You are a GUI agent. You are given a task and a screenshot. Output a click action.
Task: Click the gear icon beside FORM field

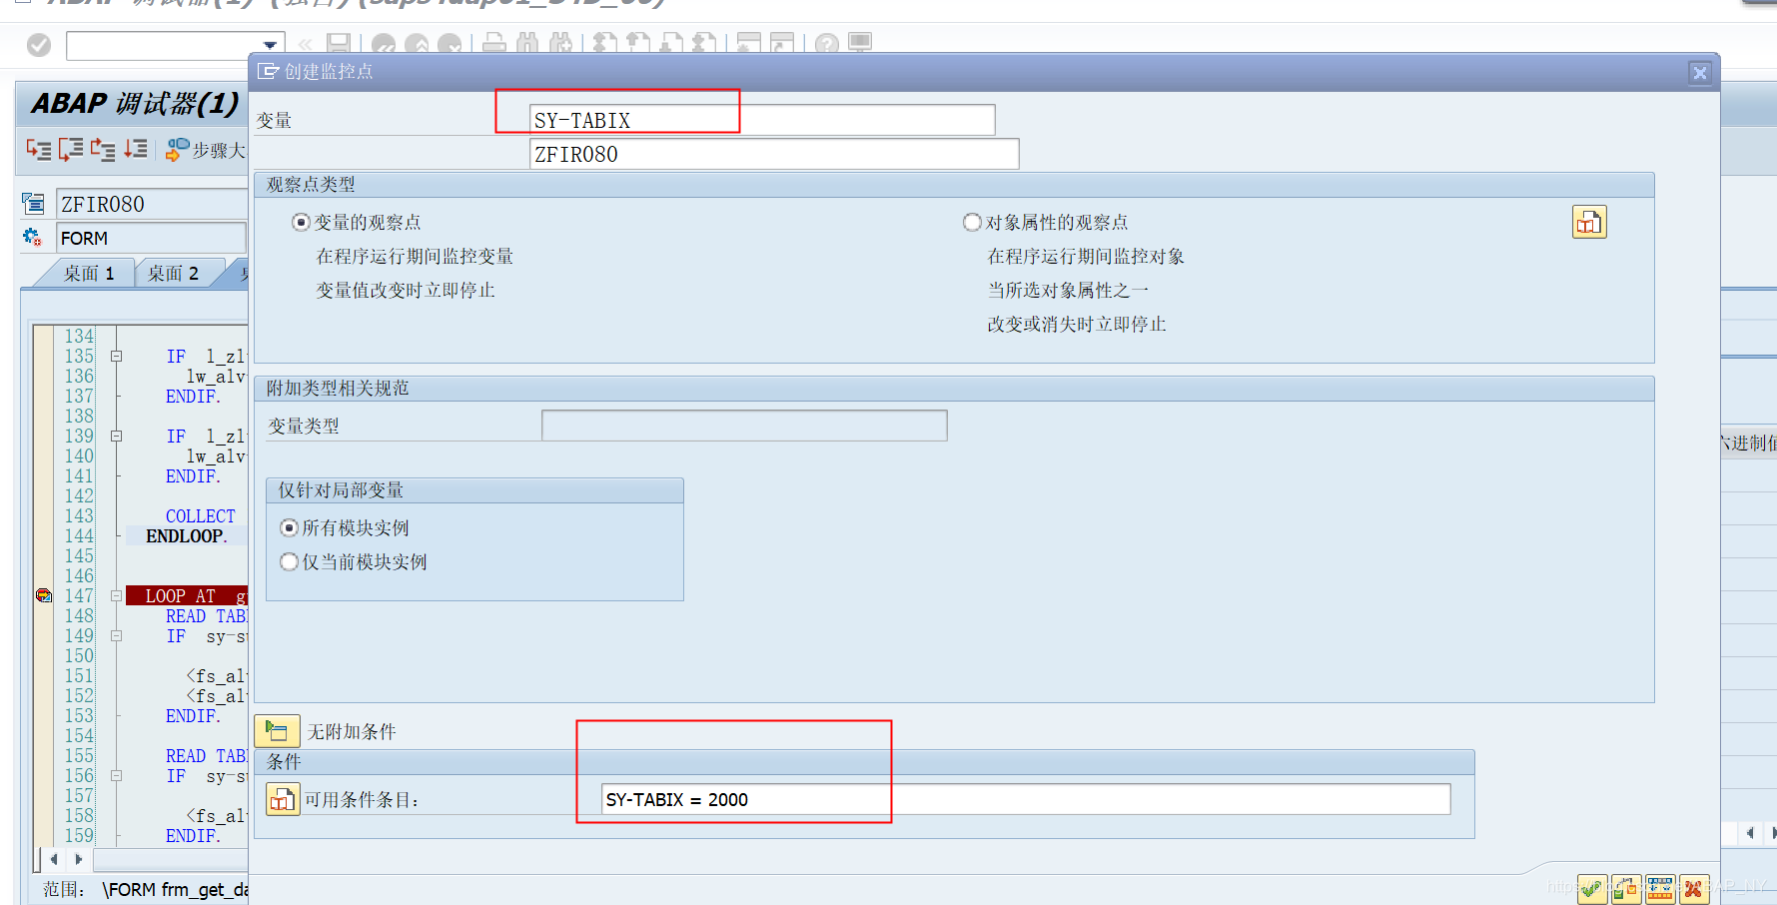[x=33, y=238]
